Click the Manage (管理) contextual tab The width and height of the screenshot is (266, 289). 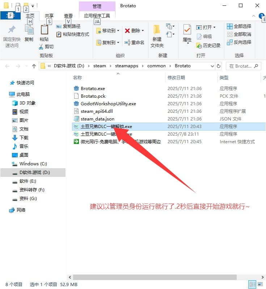click(x=97, y=6)
